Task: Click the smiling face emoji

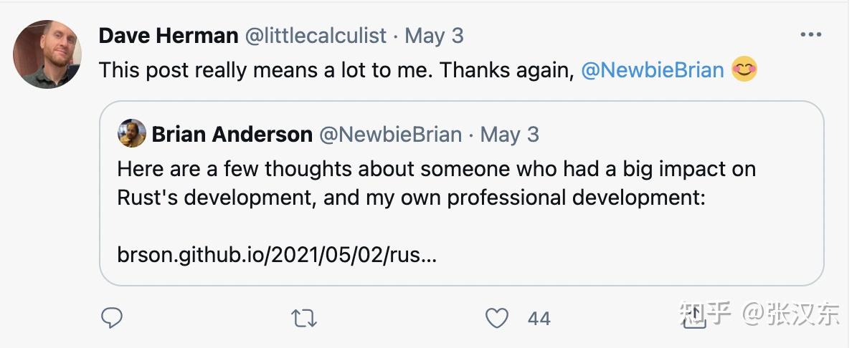Action: pyautogui.click(x=744, y=70)
